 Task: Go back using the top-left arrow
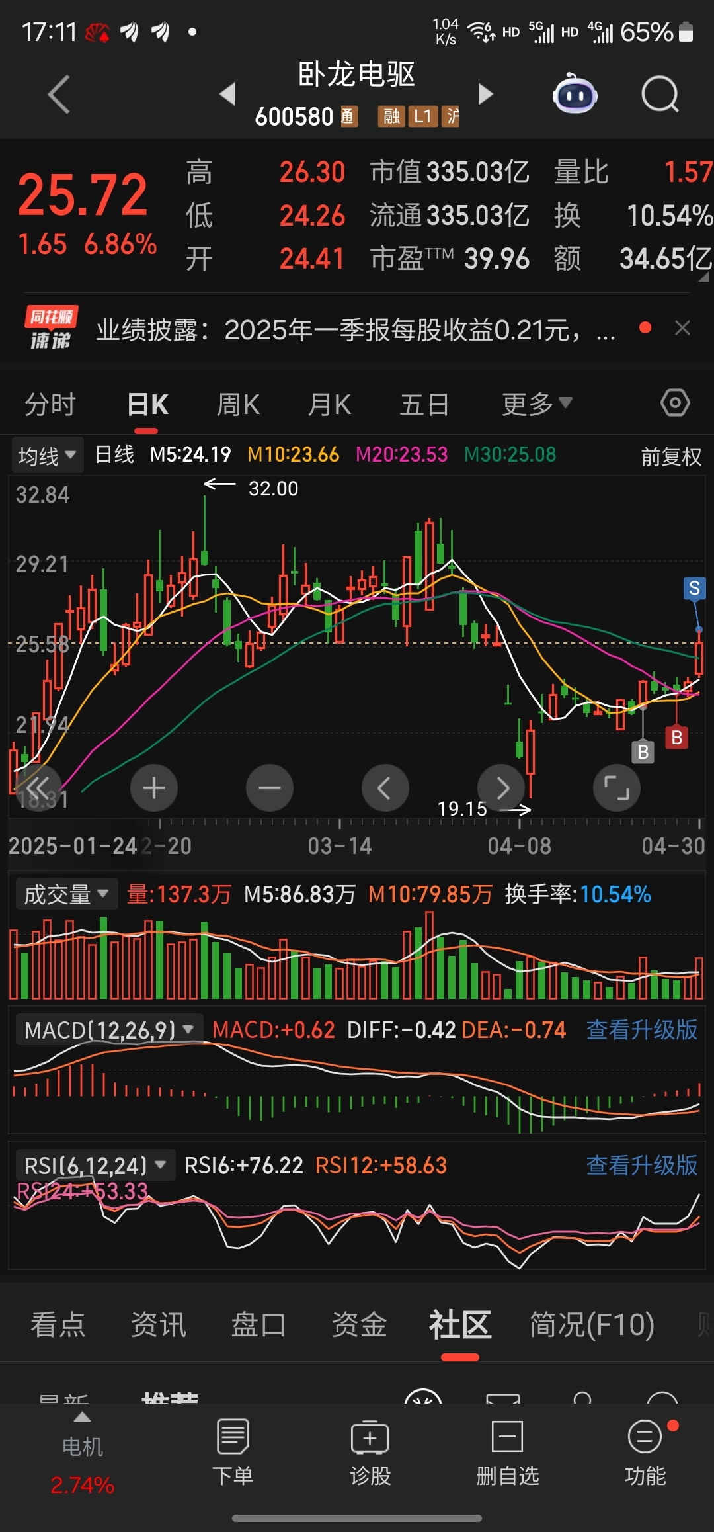[59, 95]
